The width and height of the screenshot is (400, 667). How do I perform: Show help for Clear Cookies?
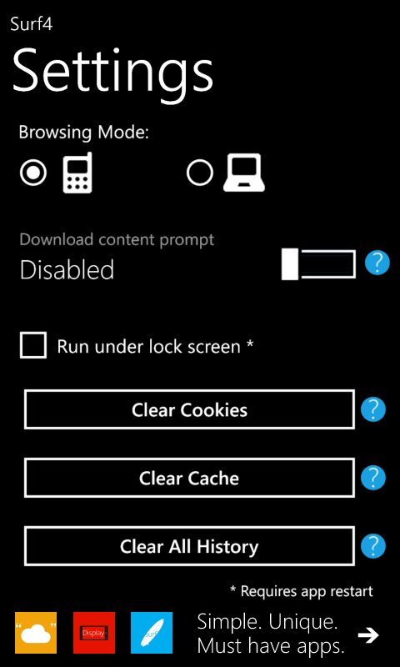coord(373,409)
